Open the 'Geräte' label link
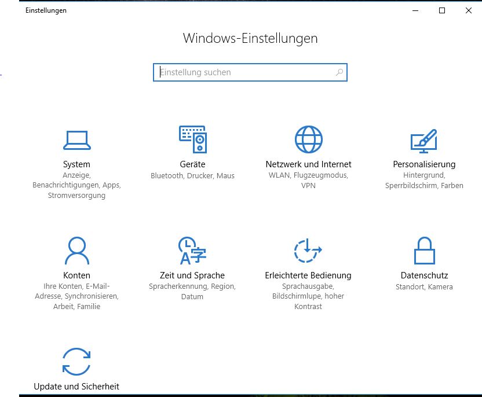The height and width of the screenshot is (397, 482). [192, 164]
